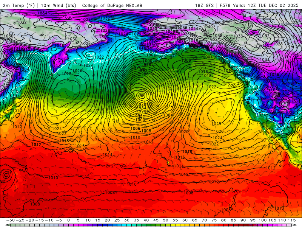
Task: Click the 85 value on temperature scale
Action: [233, 220]
